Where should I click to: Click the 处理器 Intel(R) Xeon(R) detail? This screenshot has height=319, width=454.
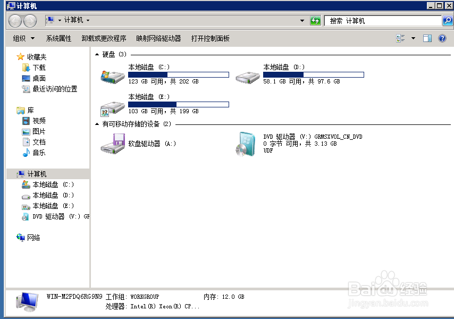click(x=153, y=306)
